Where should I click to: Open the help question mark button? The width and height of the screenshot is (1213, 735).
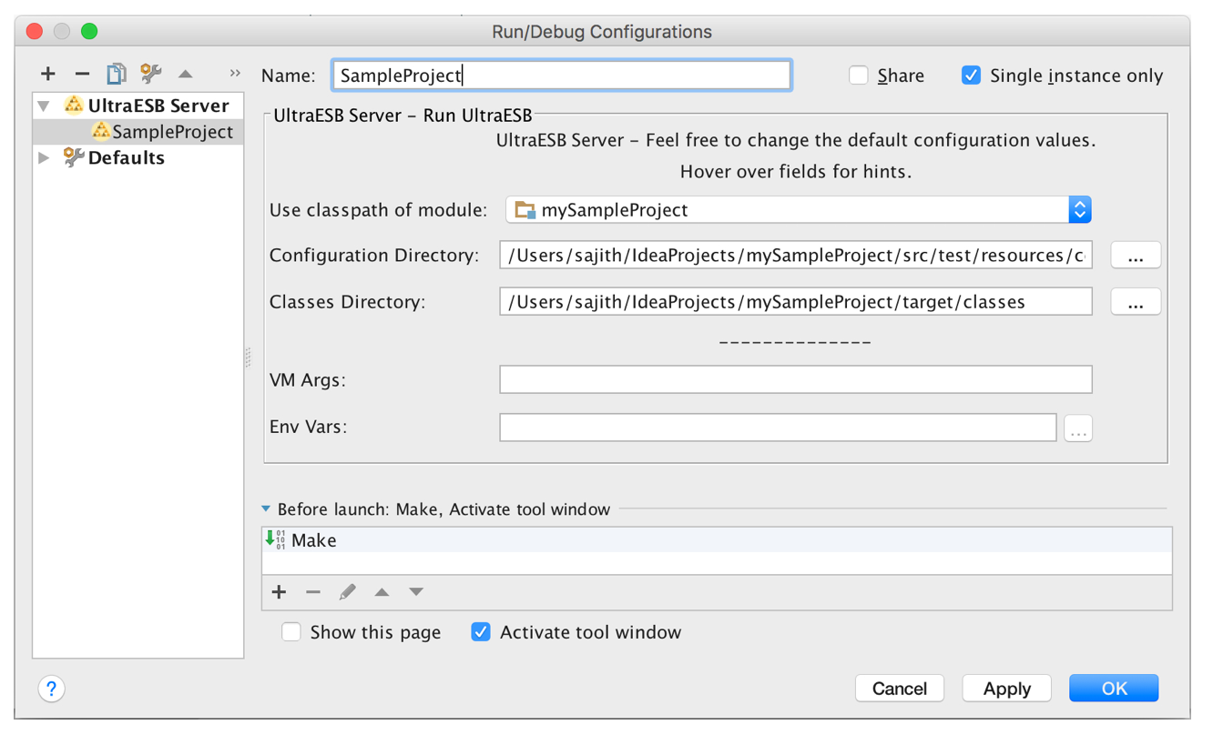pos(52,689)
